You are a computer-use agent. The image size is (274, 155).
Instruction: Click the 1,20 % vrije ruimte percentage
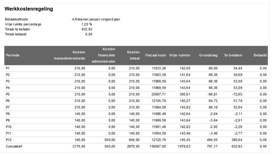click(x=87, y=24)
